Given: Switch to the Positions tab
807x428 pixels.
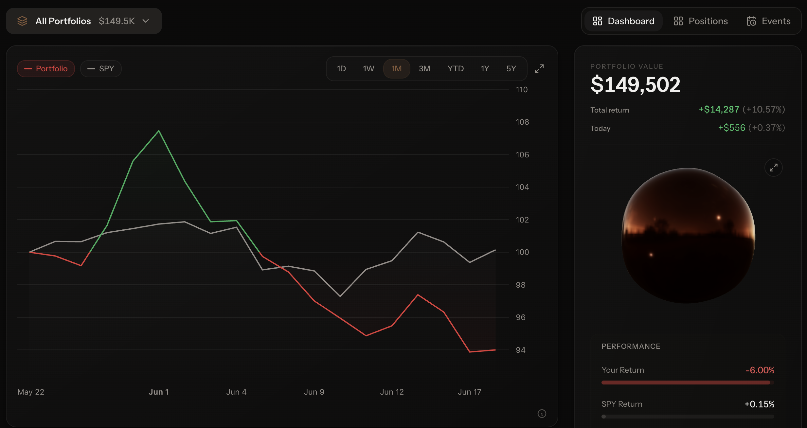Looking at the screenshot, I should click(x=701, y=21).
